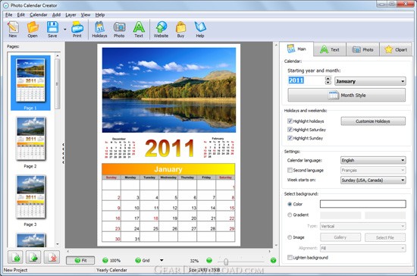Open the Week starts on dropdown
The height and width of the screenshot is (276, 417).
point(373,180)
